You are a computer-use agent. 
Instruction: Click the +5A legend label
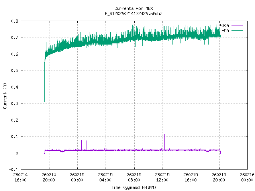[x=225, y=30]
